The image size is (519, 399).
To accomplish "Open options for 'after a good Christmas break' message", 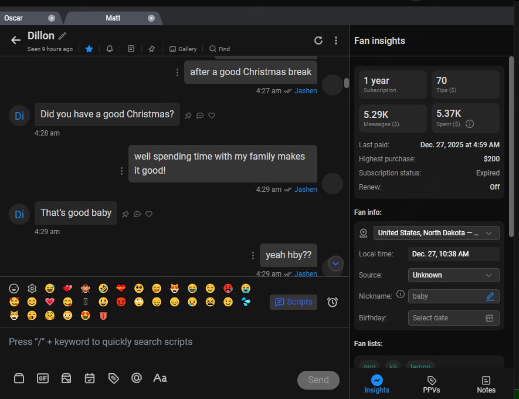I will [x=178, y=72].
